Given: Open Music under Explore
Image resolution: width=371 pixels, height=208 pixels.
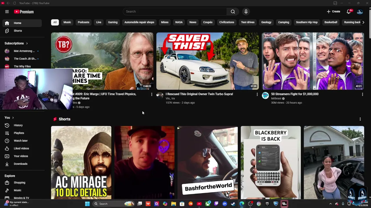Looking at the screenshot, I should [22, 190].
